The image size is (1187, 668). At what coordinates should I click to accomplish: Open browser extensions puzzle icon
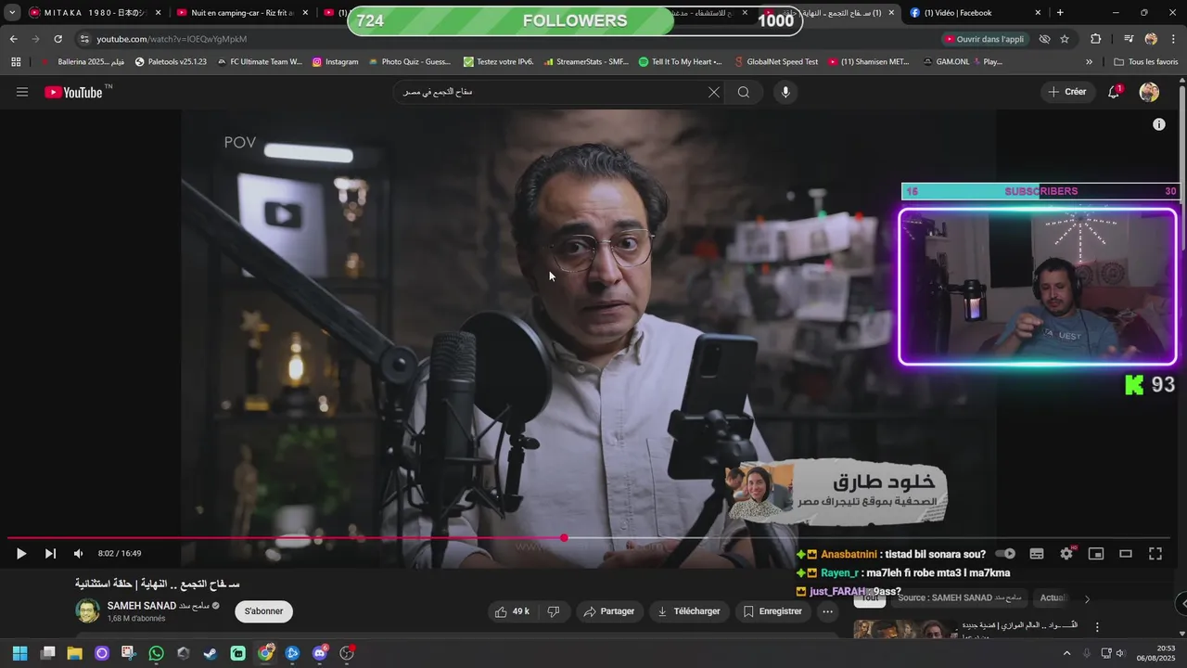click(x=1096, y=39)
